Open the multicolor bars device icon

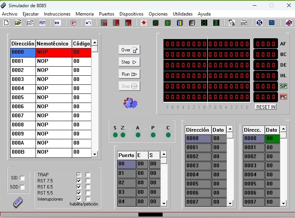180,23
